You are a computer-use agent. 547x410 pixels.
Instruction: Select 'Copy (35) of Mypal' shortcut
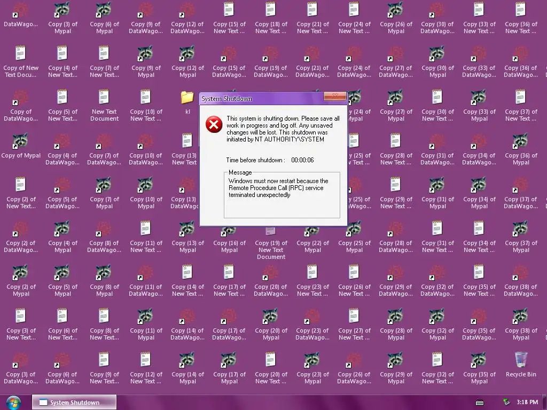pyautogui.click(x=479, y=368)
